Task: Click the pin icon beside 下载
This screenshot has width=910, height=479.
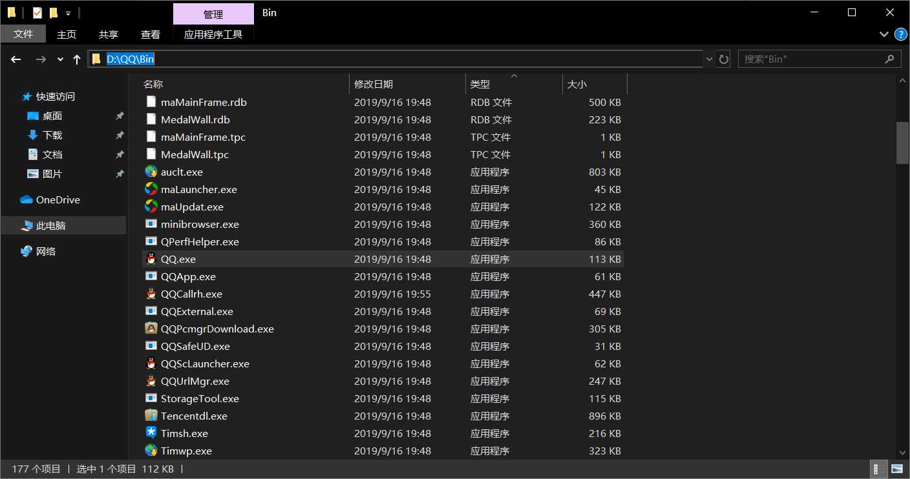Action: tap(120, 136)
